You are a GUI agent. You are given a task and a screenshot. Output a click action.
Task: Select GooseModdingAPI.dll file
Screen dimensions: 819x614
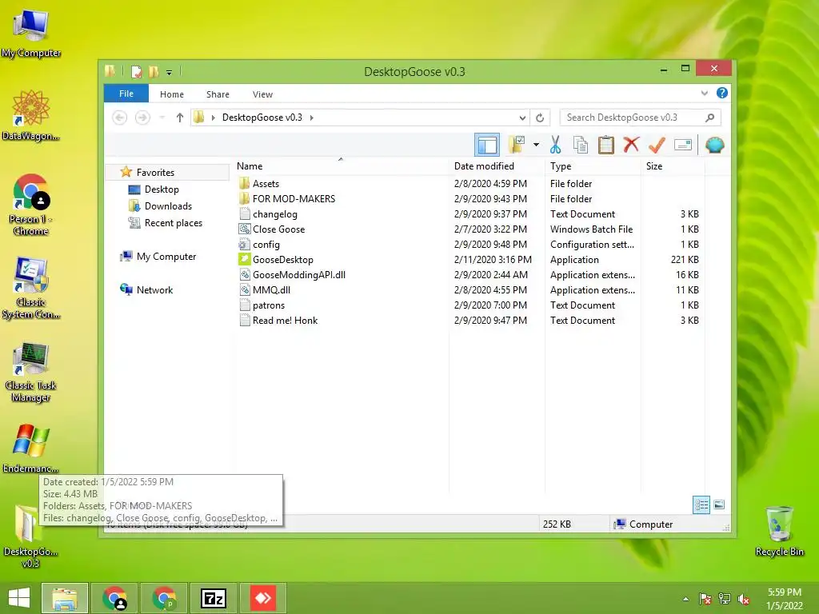(x=299, y=275)
